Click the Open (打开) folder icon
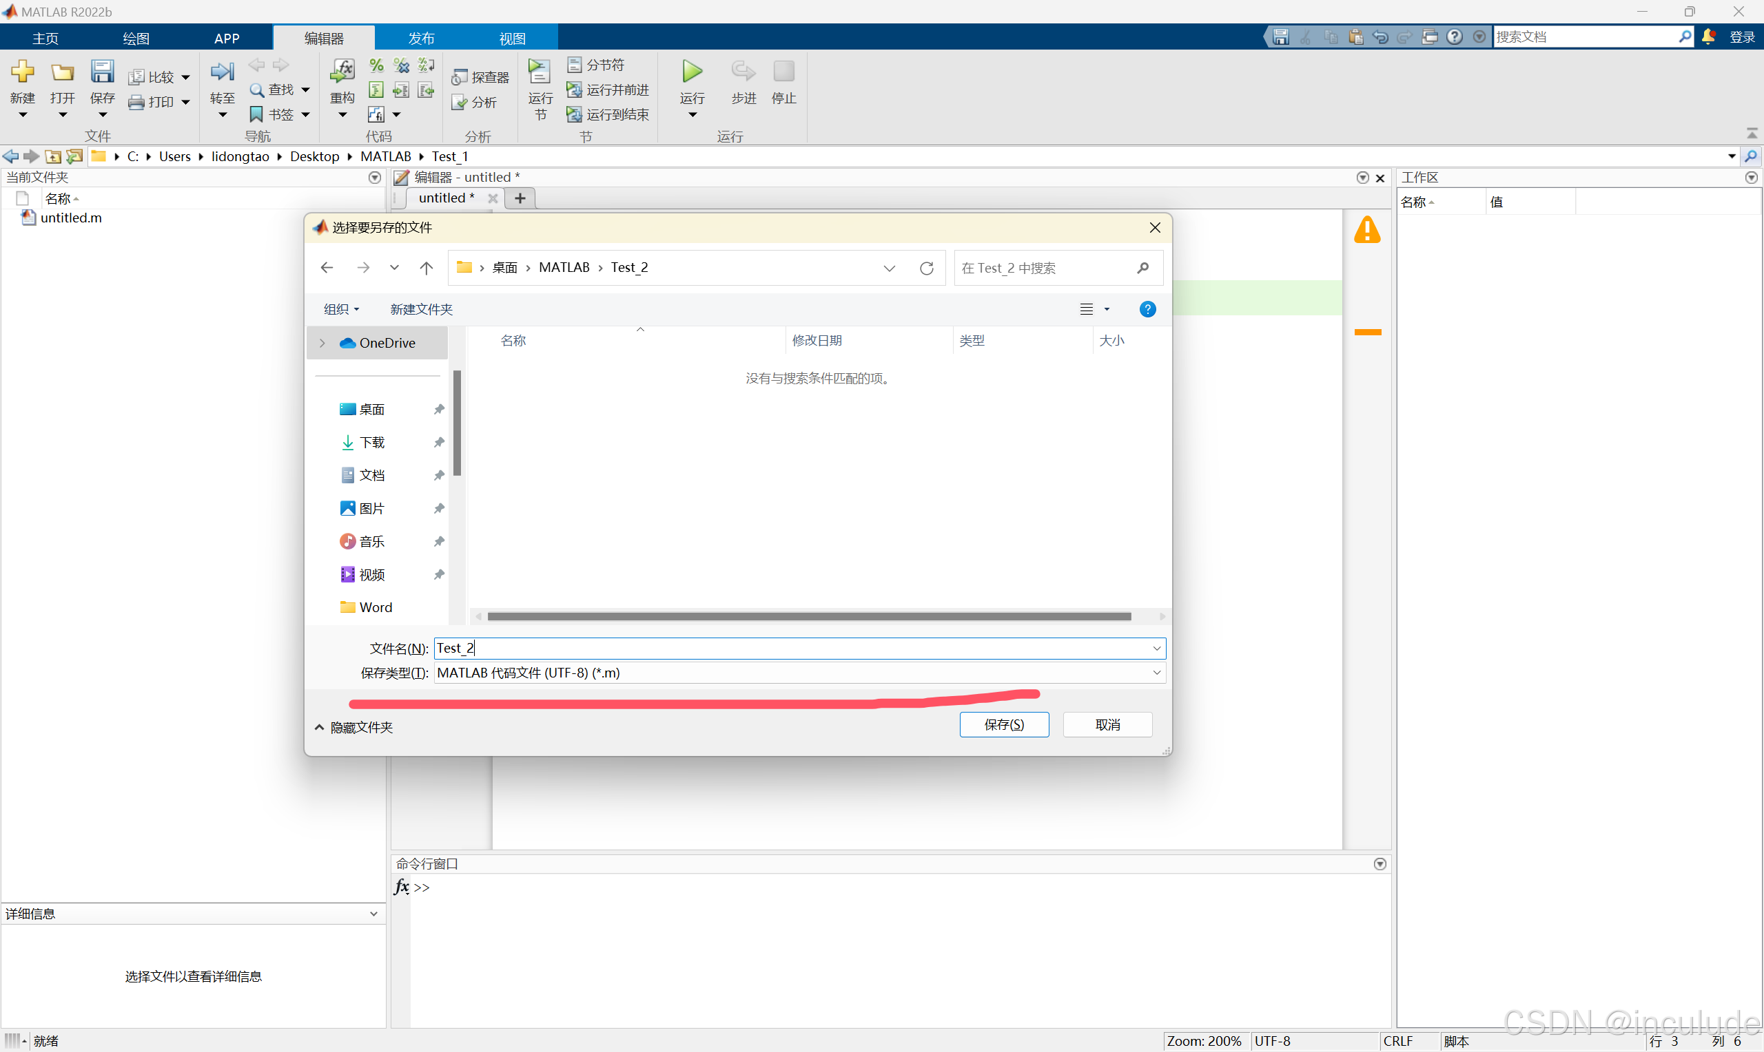 click(63, 72)
